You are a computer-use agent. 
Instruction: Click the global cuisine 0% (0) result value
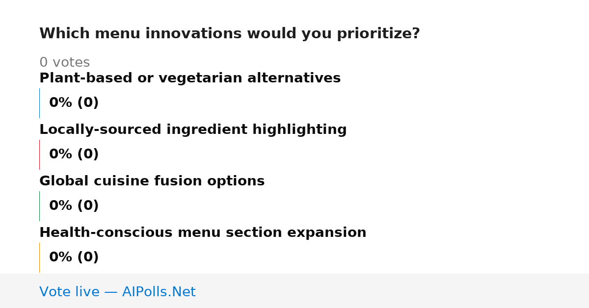[x=74, y=206]
